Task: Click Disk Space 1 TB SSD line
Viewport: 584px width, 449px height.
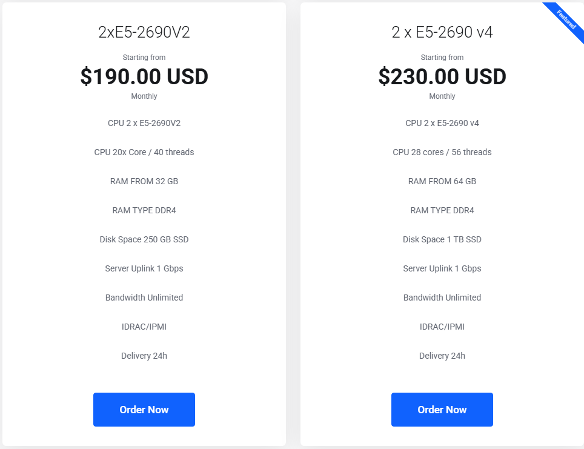Action: (x=442, y=239)
